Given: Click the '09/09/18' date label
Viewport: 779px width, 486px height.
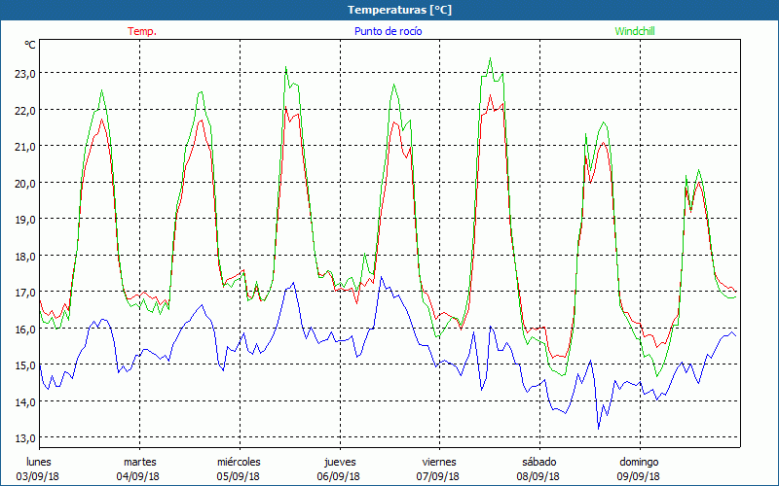Looking at the screenshot, I should click(x=639, y=476).
